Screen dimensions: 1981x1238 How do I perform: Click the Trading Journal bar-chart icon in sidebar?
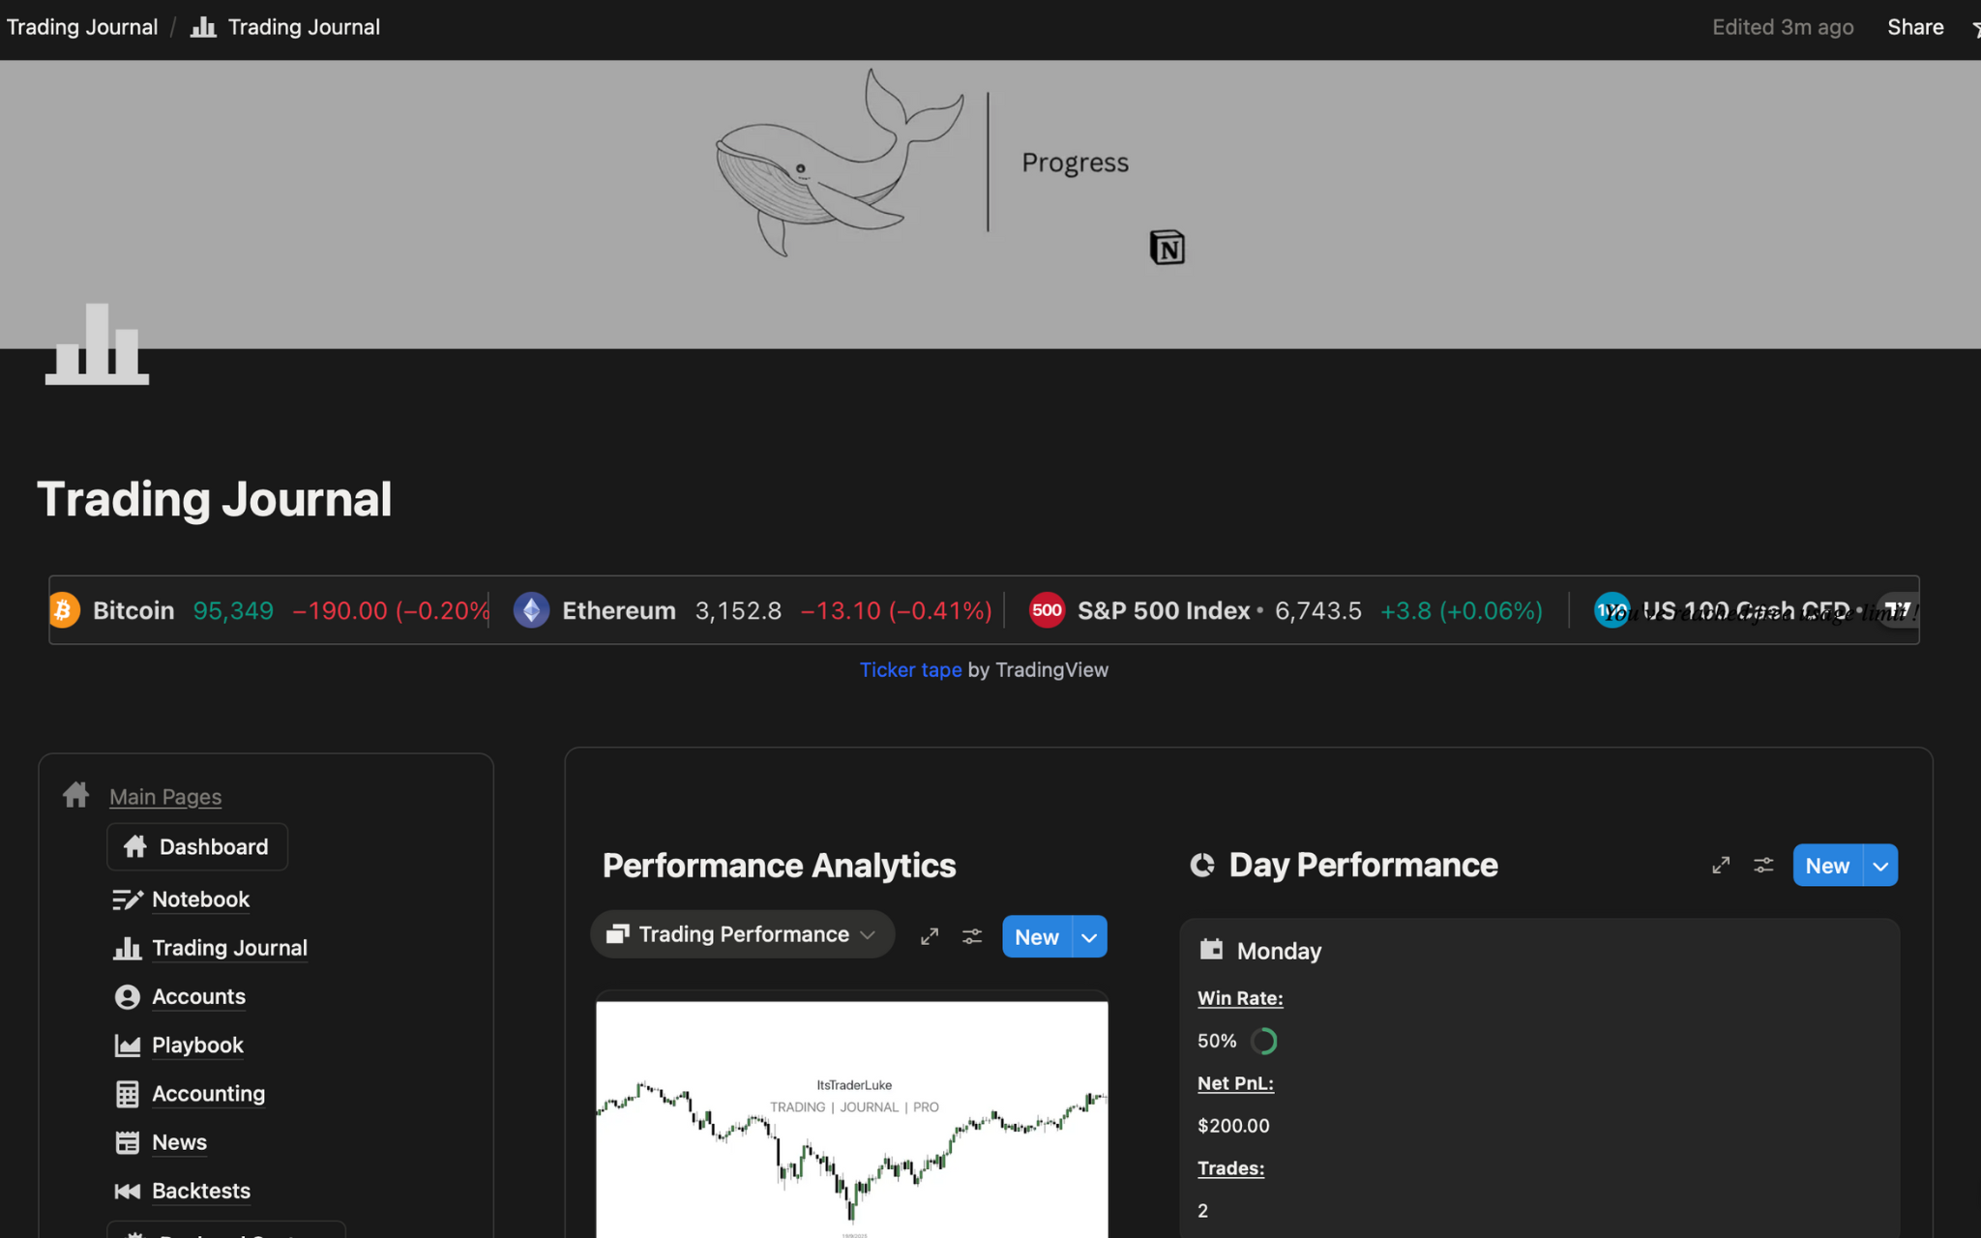pyautogui.click(x=128, y=949)
